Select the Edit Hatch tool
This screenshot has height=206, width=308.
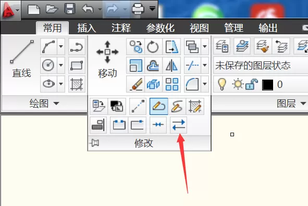(x=195, y=106)
